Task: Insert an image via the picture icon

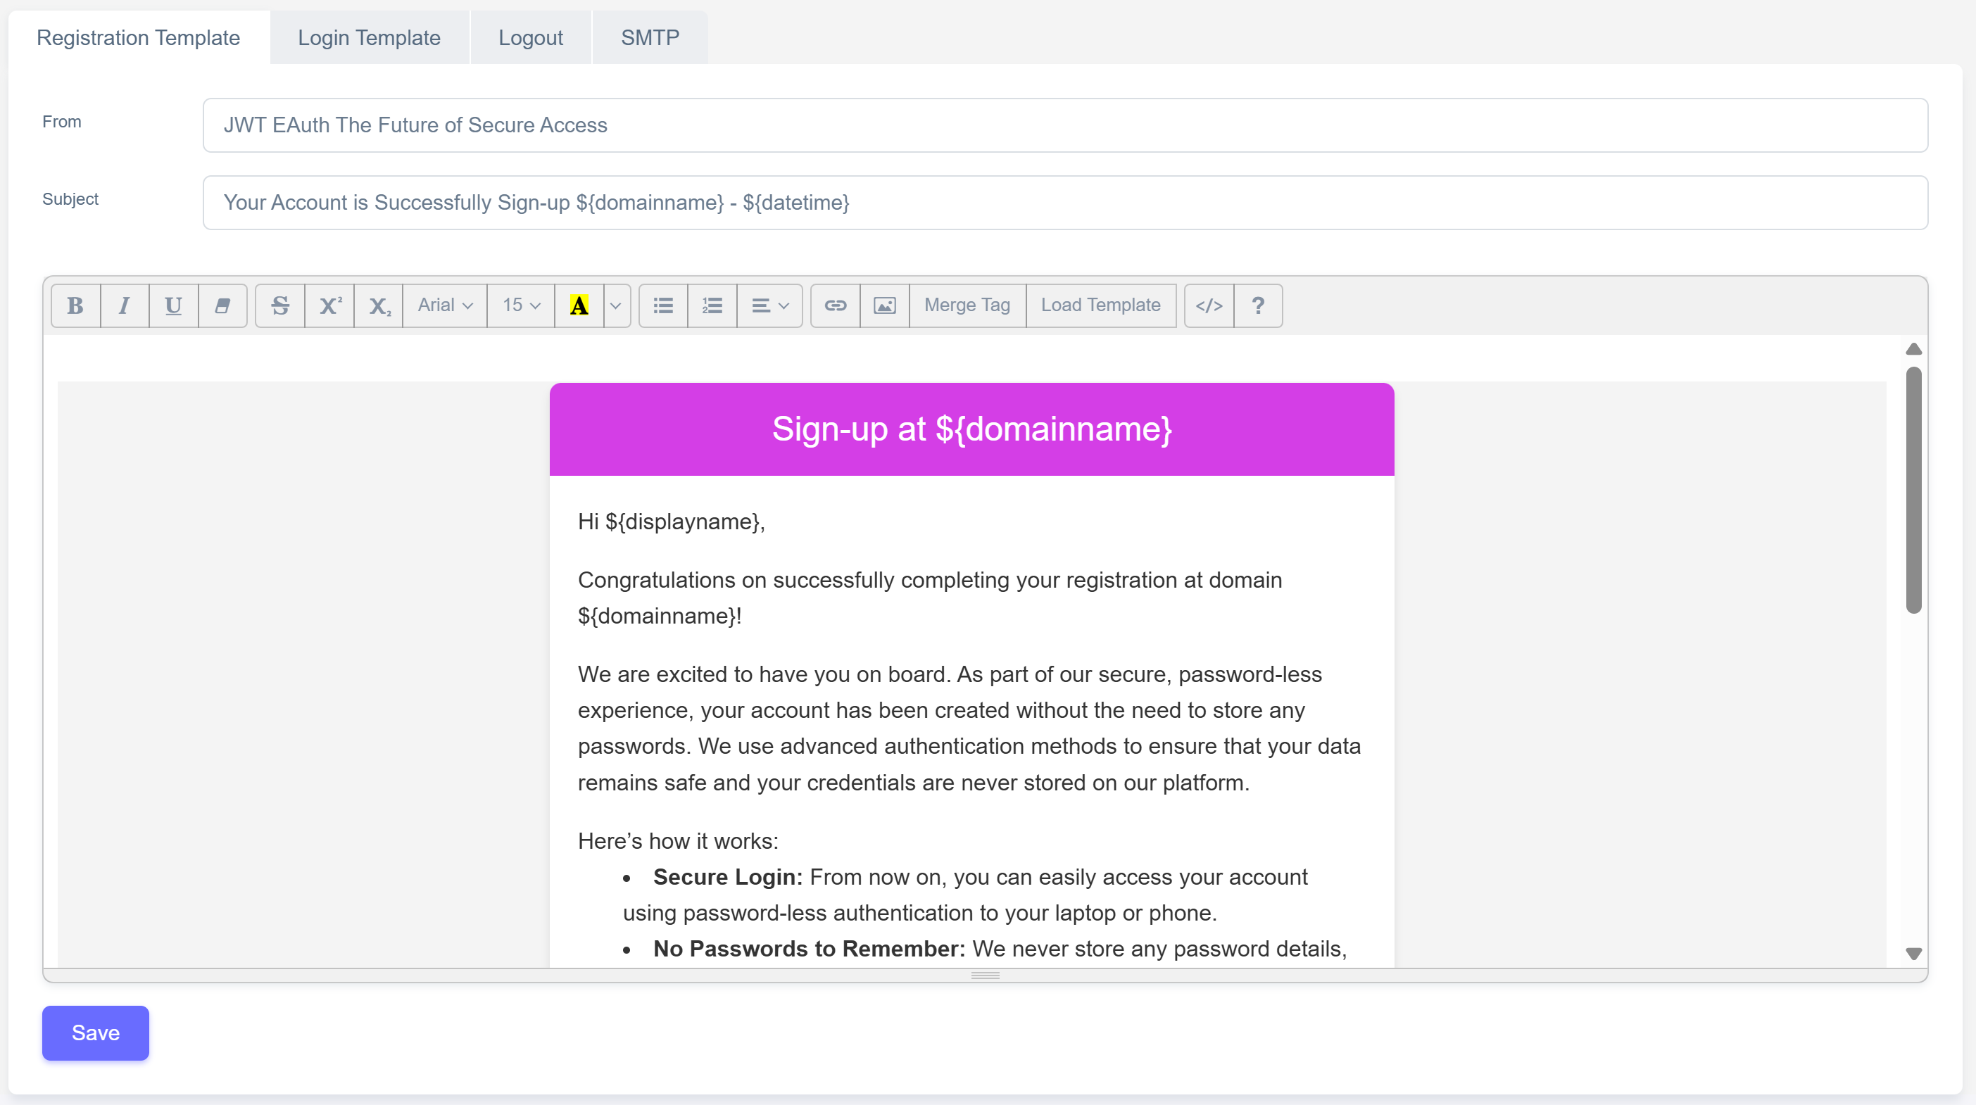Action: (883, 305)
